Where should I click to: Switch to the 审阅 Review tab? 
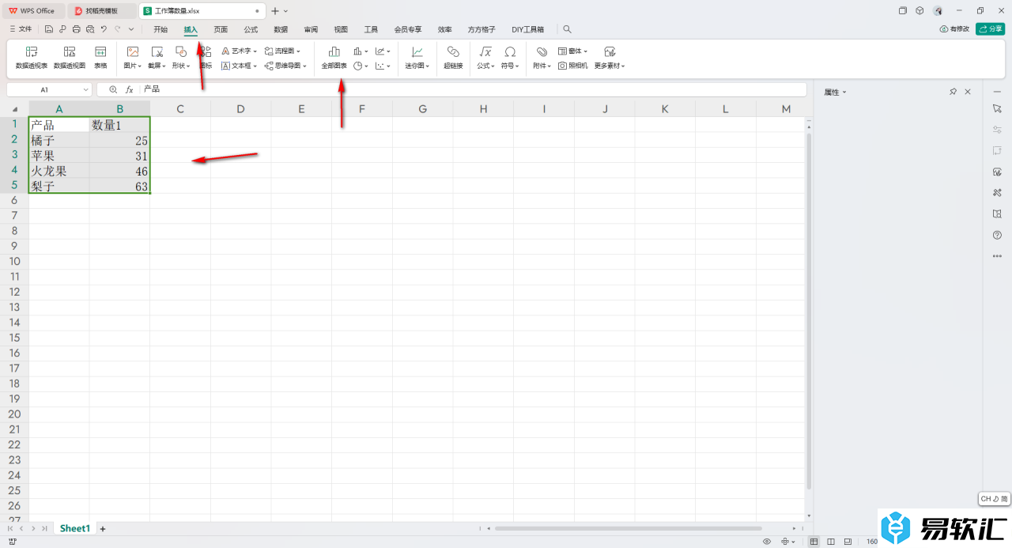click(311, 29)
